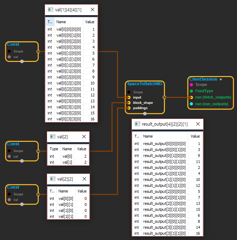The width and height of the screenshot is (237, 240).
Task: Click the green FeedType port
Action: point(191,91)
